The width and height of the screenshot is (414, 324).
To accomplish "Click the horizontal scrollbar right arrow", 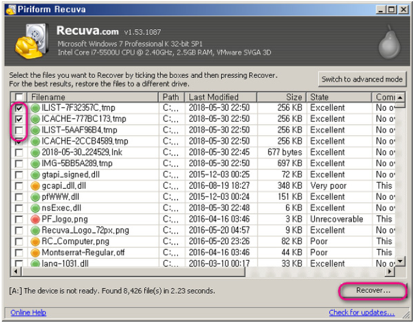I will (390, 271).
